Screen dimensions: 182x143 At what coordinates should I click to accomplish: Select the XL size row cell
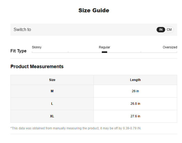tap(52, 116)
